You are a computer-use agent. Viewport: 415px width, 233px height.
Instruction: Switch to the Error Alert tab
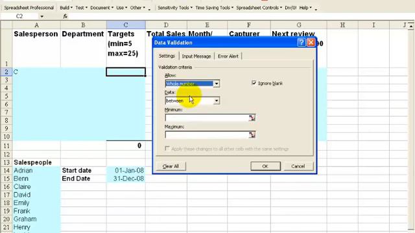(228, 56)
